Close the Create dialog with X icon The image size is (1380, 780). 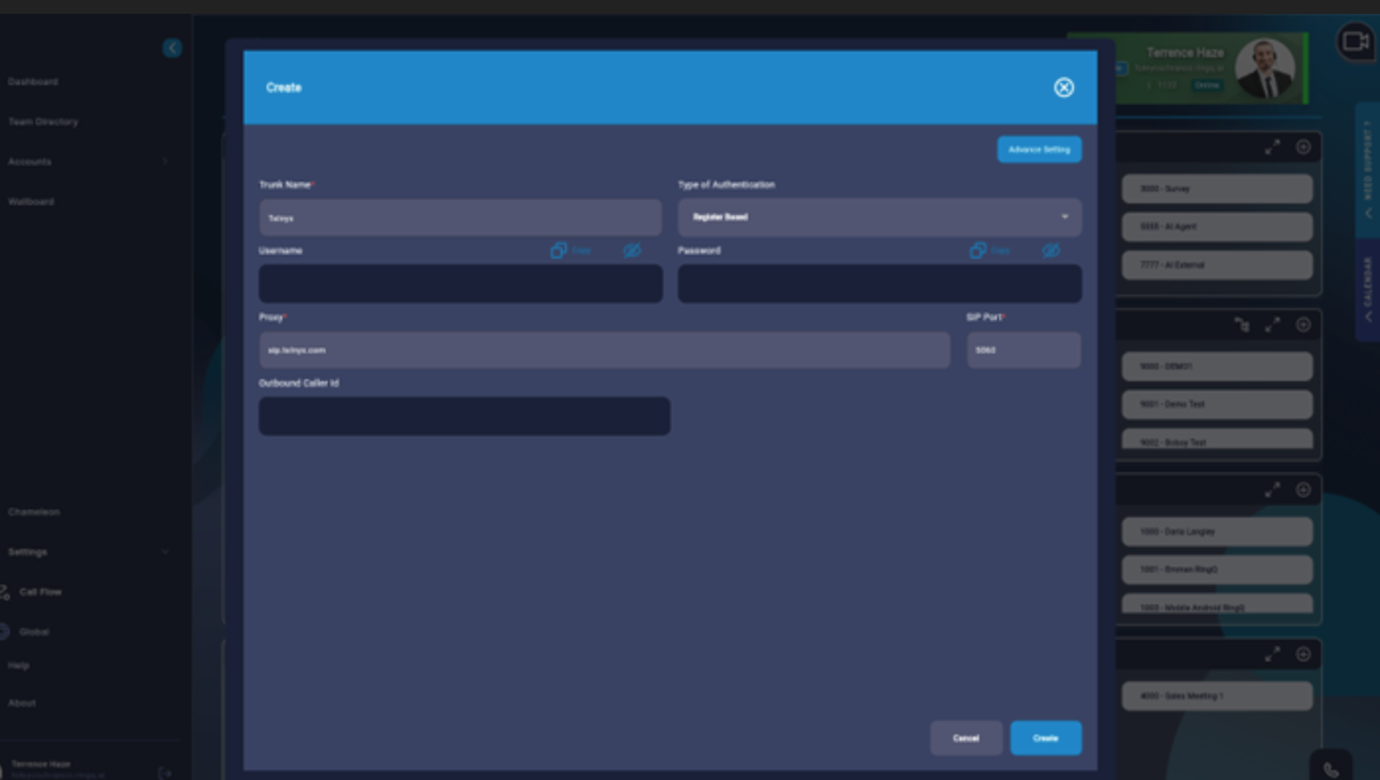click(x=1063, y=88)
